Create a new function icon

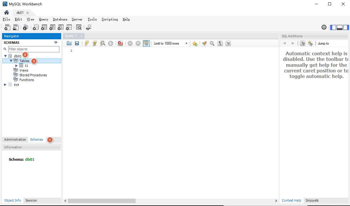coord(69,27)
